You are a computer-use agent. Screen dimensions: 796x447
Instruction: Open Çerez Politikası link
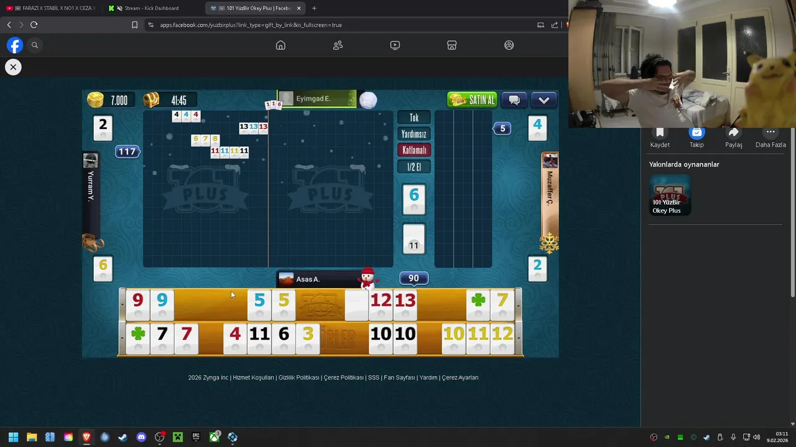coord(343,377)
